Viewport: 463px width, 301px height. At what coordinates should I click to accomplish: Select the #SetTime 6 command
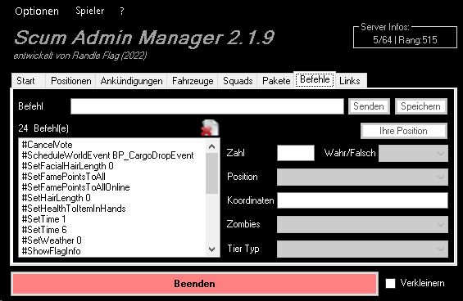112,230
